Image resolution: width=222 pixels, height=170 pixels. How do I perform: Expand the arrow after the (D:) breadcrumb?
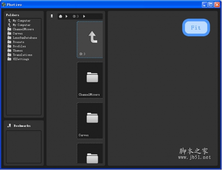(84, 16)
